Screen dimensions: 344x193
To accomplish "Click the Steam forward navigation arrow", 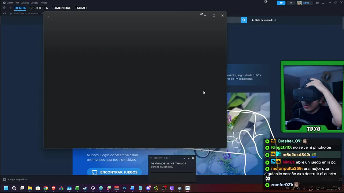I will 10,8.
